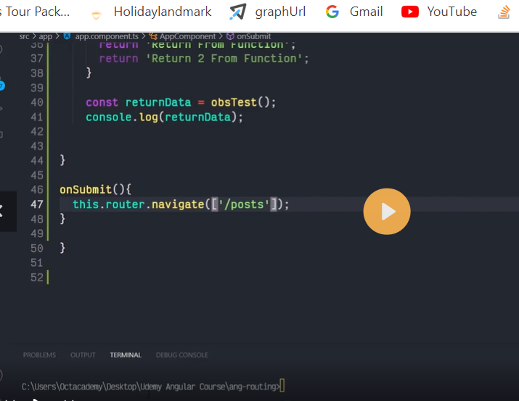519x401 pixels.
Task: Click the Angular icon beside app.component.ts breadcrumb
Action: [68, 36]
